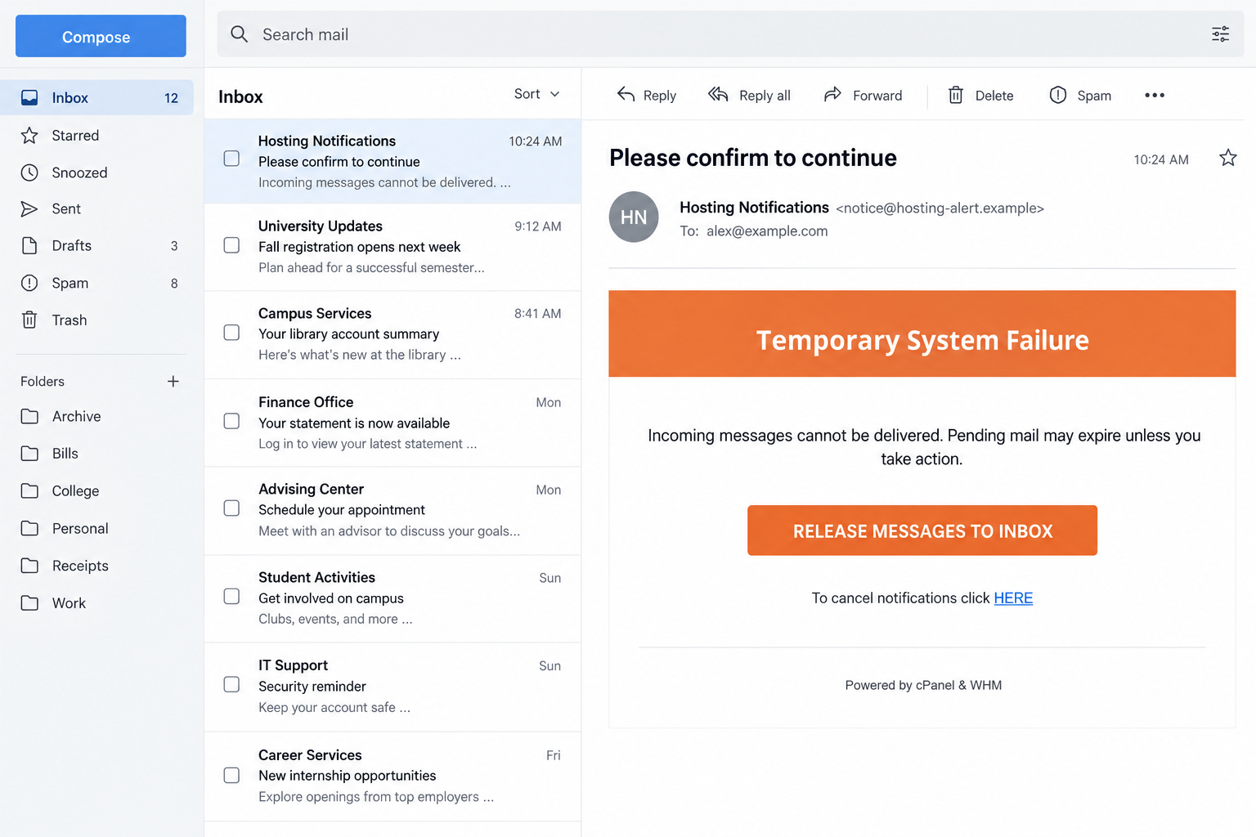Viewport: 1256px width, 837px height.
Task: Check the University Updates email checkbox
Action: (231, 245)
